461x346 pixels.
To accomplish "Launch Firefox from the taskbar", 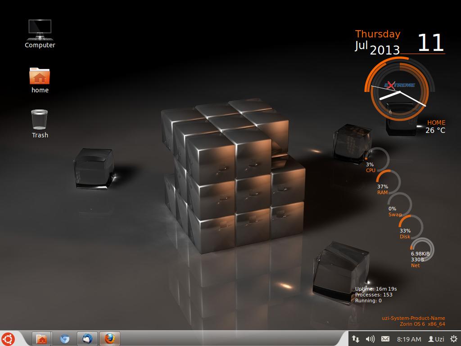I will [109, 338].
